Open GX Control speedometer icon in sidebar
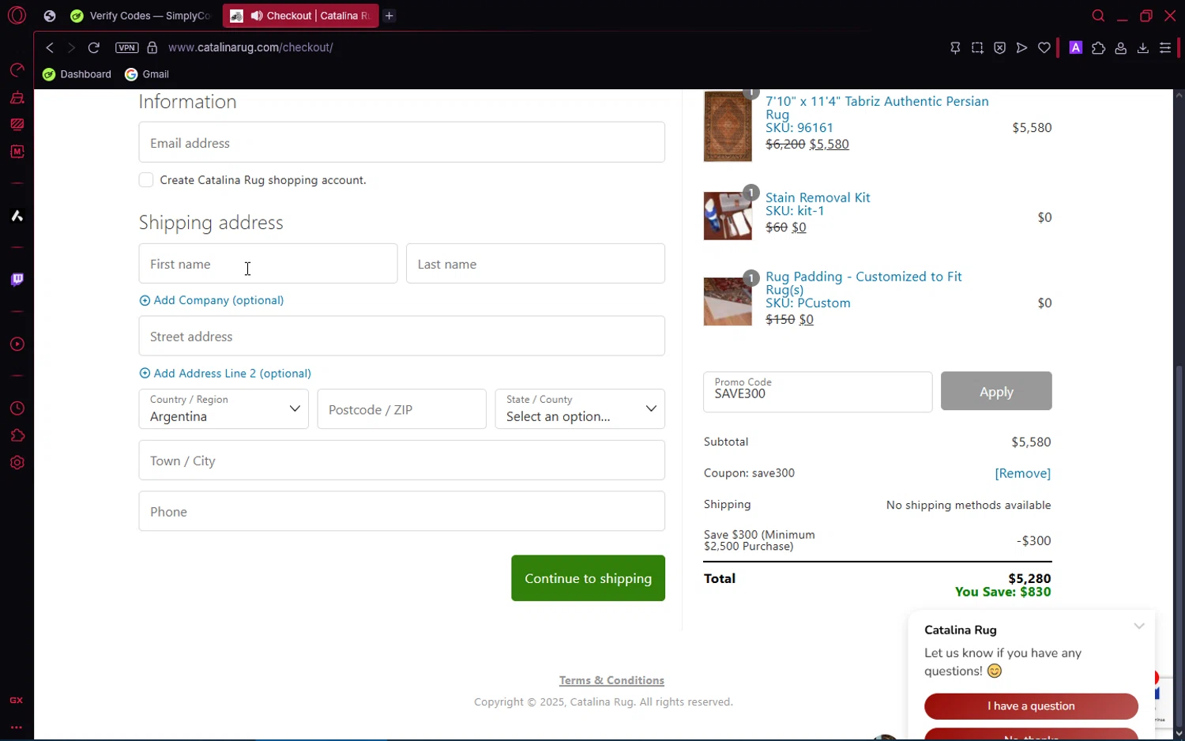The image size is (1185, 741). tap(17, 70)
